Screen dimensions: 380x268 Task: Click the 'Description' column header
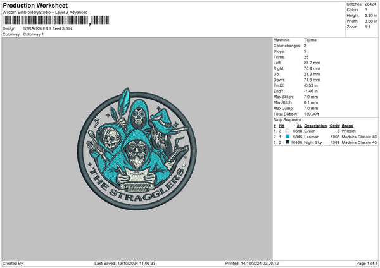click(x=315, y=126)
